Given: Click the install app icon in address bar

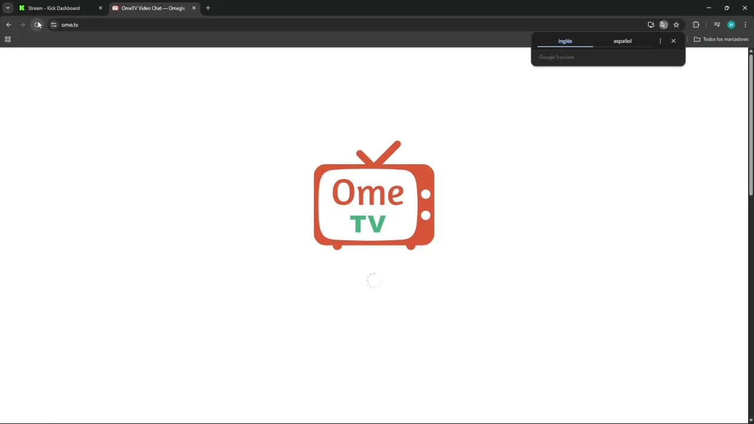Looking at the screenshot, I should [651, 25].
